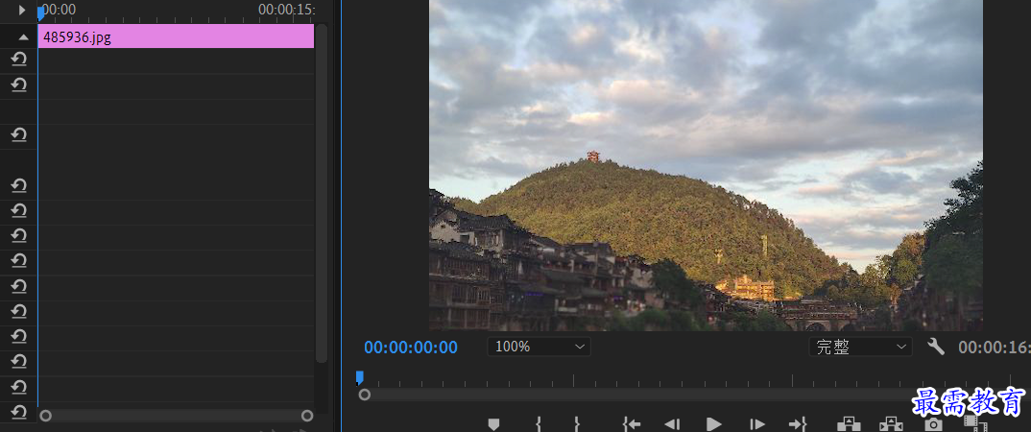The image size is (1031, 432).
Task: Click the Lift button
Action: tap(849, 424)
